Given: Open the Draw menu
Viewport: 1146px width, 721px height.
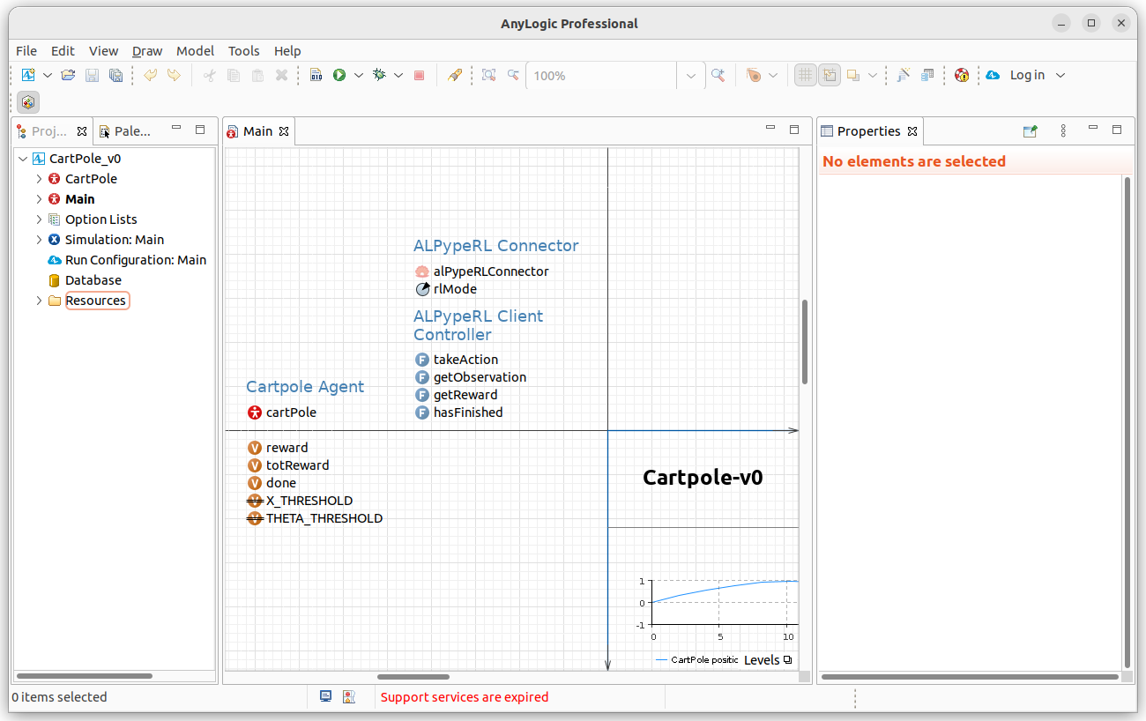Looking at the screenshot, I should [147, 51].
